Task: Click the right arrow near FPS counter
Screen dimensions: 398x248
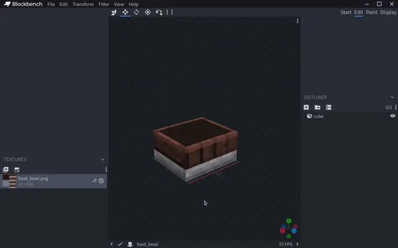Action: [x=297, y=244]
